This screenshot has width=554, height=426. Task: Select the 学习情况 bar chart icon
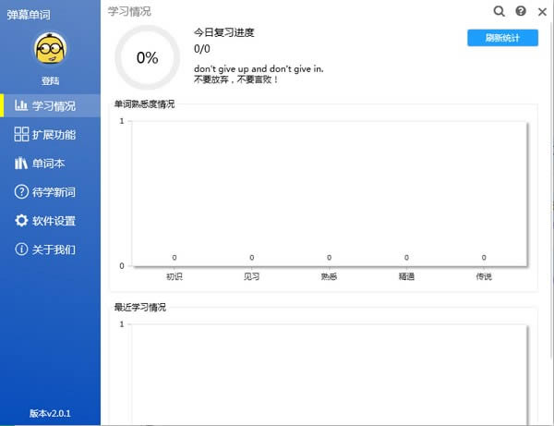[21, 105]
